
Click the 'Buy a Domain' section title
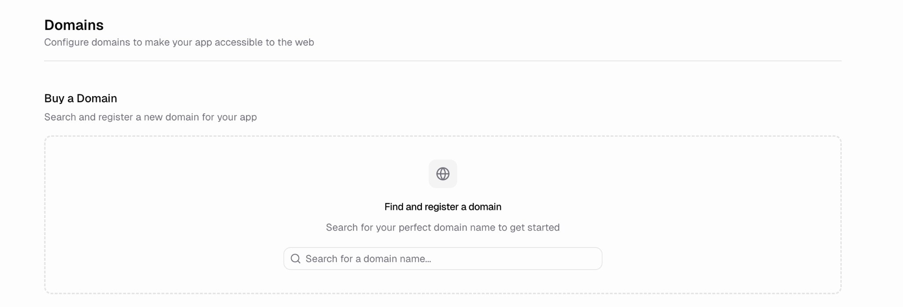(80, 98)
